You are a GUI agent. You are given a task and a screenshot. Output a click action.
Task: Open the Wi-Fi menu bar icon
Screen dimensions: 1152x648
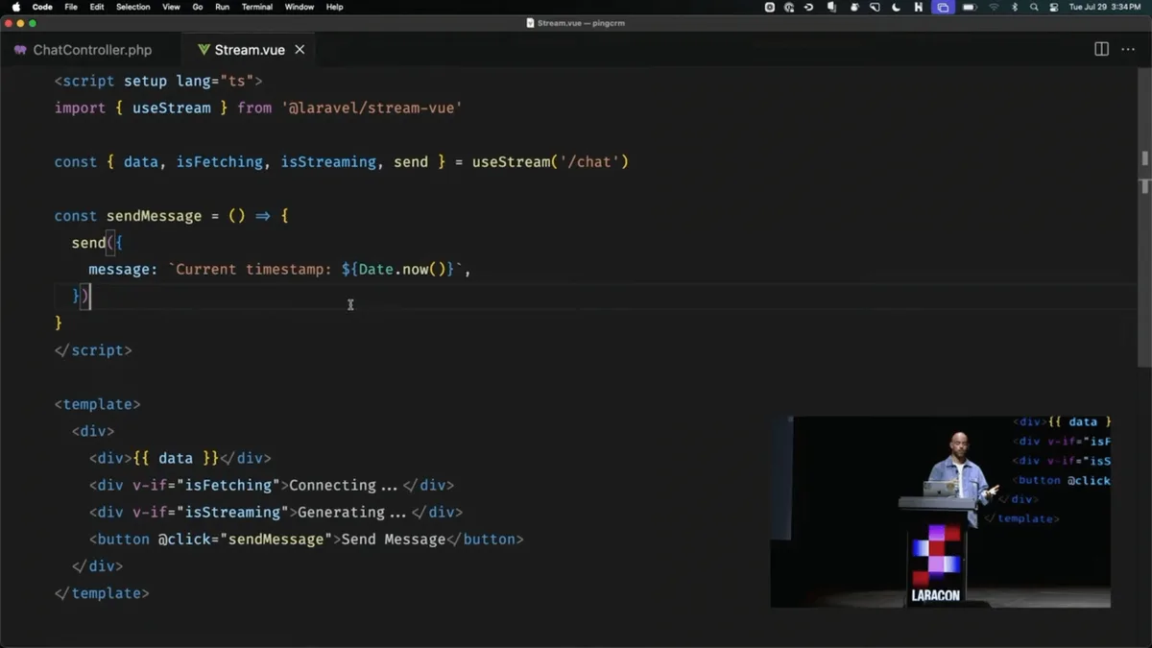(x=995, y=7)
